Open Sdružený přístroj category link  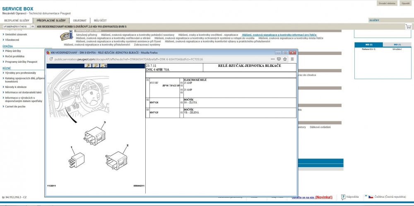coord(87,35)
